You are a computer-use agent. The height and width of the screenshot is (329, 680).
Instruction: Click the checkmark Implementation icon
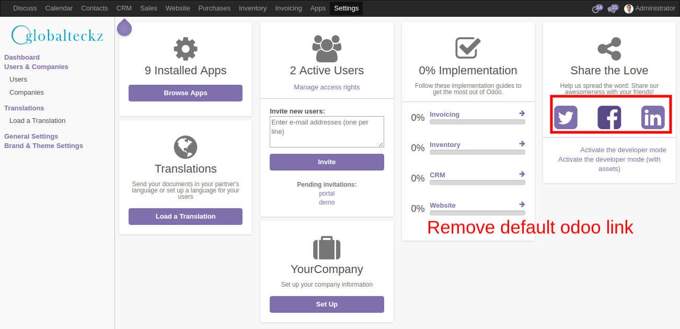[468, 48]
